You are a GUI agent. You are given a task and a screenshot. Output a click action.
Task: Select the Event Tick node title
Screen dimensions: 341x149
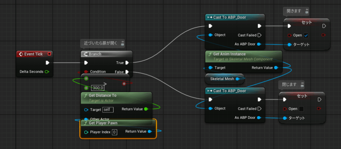(x=34, y=54)
